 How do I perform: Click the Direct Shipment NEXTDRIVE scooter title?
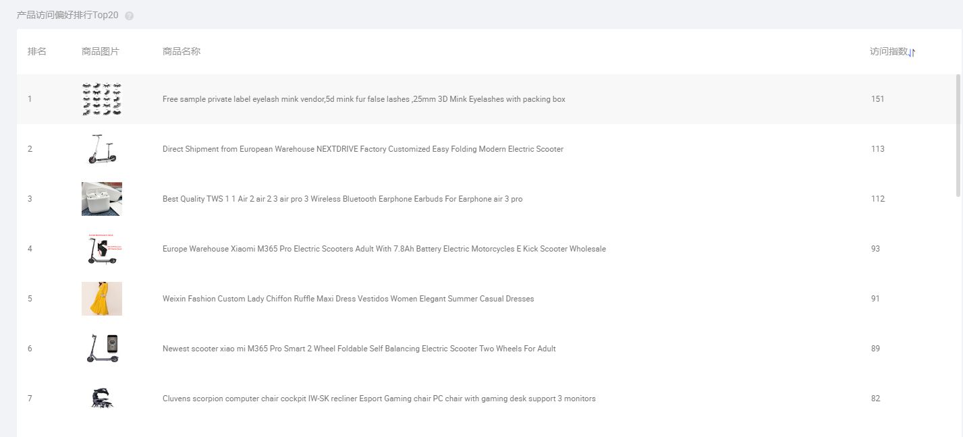coord(362,149)
